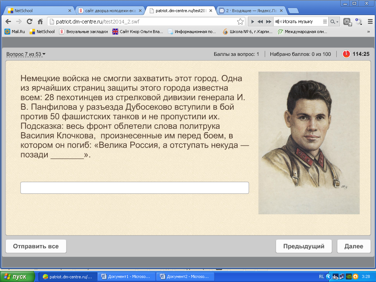Open the Международная оли... bookmark
This screenshot has height=282, width=376.
303,32
